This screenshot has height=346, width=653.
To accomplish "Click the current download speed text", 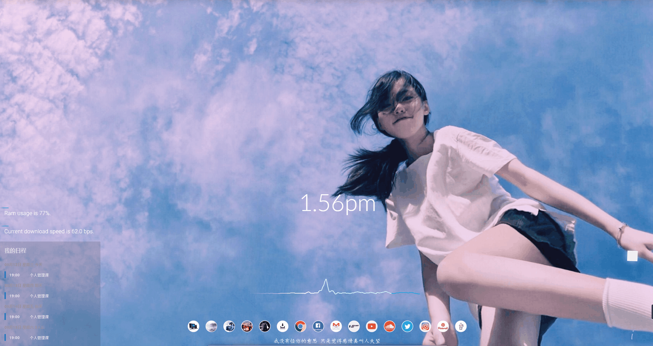I will click(49, 231).
